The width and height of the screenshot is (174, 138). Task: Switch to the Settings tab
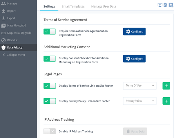(49, 6)
